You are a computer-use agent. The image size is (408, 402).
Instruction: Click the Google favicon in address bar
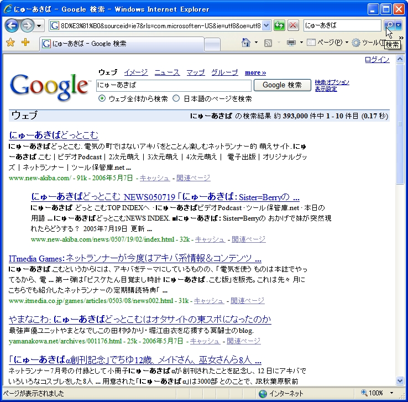tap(54, 26)
